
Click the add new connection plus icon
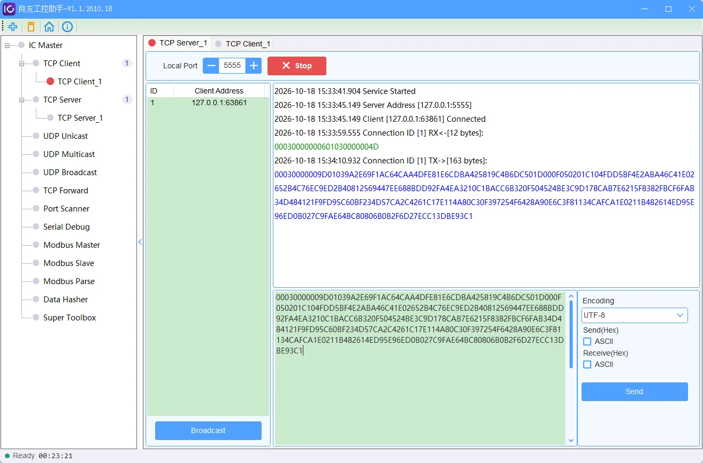(13, 27)
